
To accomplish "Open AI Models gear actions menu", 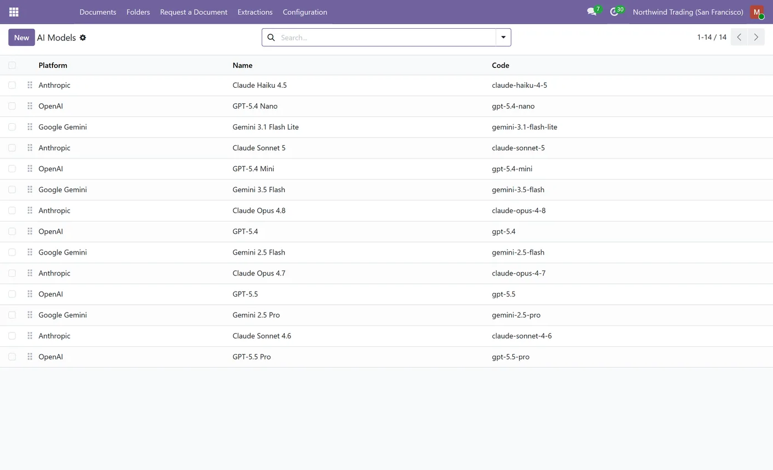I will point(83,38).
